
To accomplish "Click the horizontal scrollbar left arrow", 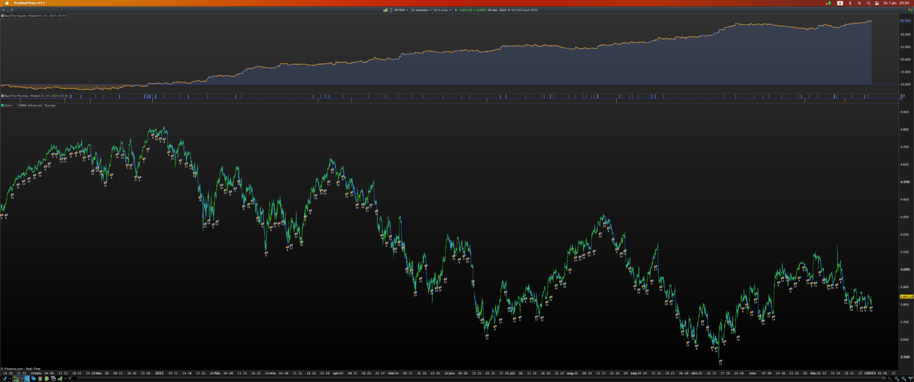I will click(x=70, y=378).
